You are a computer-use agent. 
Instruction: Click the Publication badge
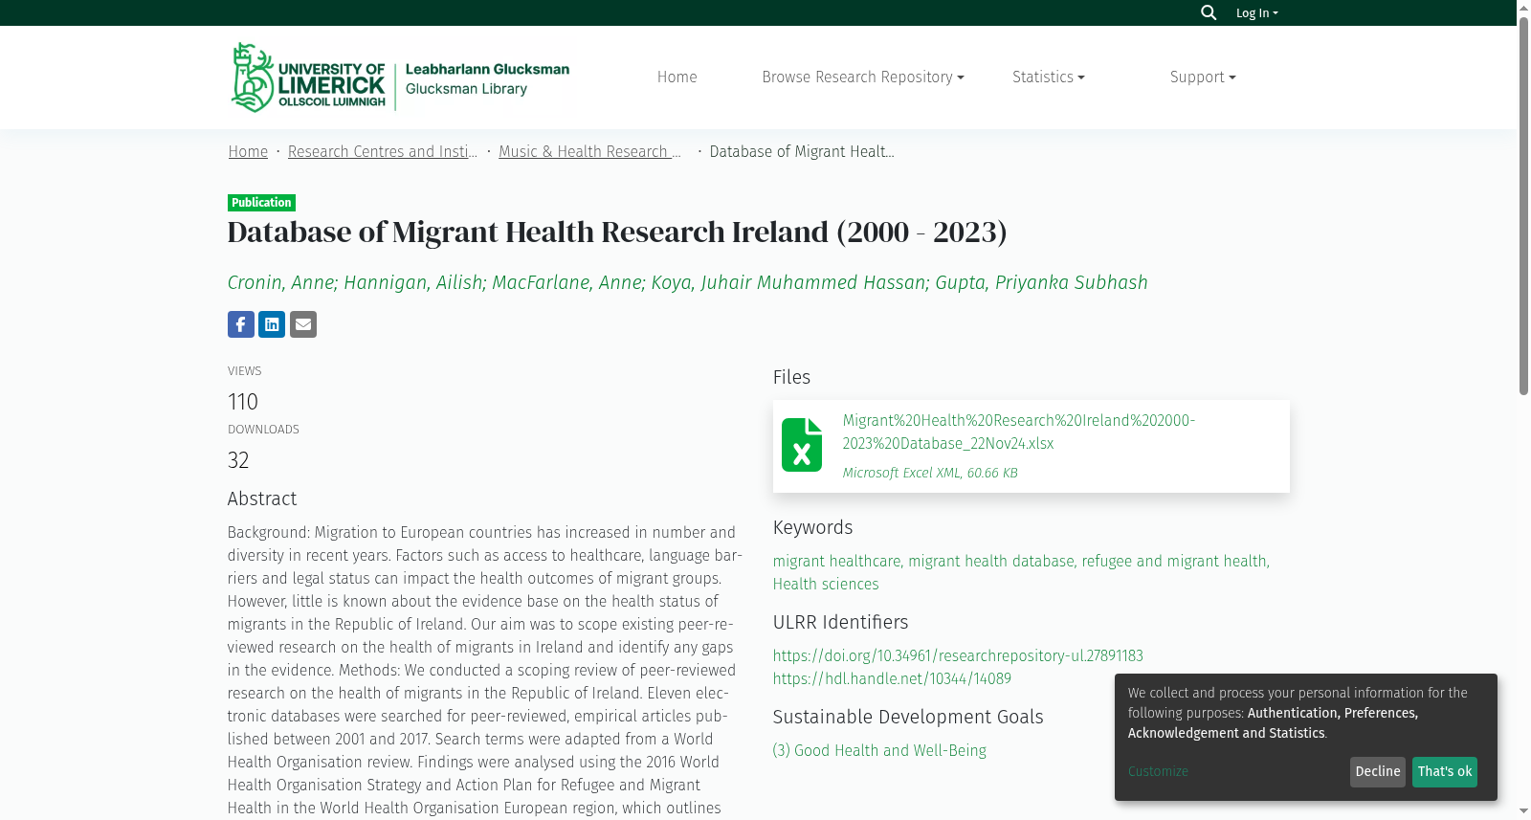(x=261, y=203)
